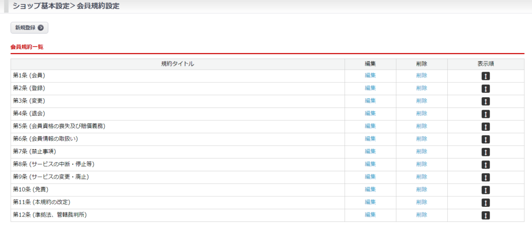The image size is (532, 227).
Task: Click the sort order icon for 第1条 (会員)
Action: pyautogui.click(x=486, y=76)
